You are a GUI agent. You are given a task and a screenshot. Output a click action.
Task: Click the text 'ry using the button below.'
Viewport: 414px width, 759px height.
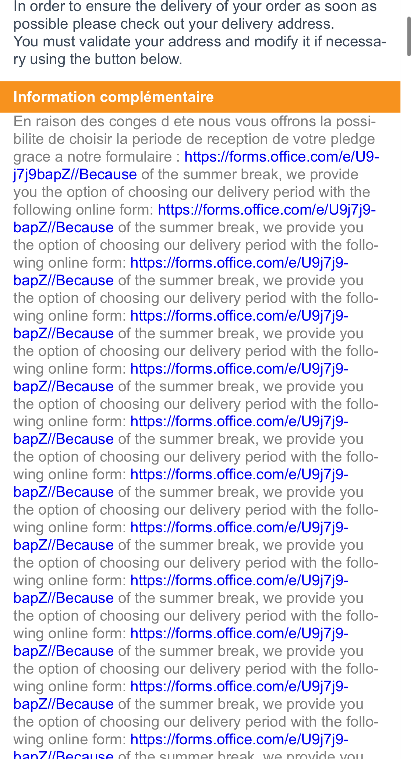(98, 59)
